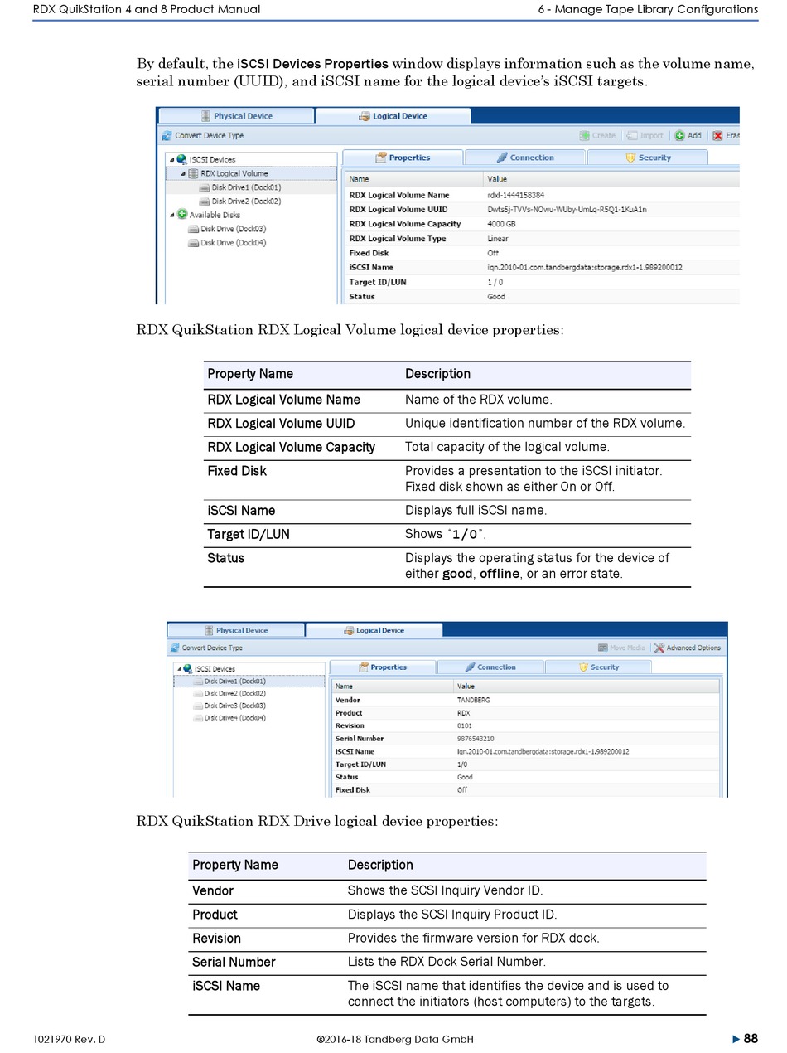
Task: Collapse the Available Disks node
Action: (172, 215)
